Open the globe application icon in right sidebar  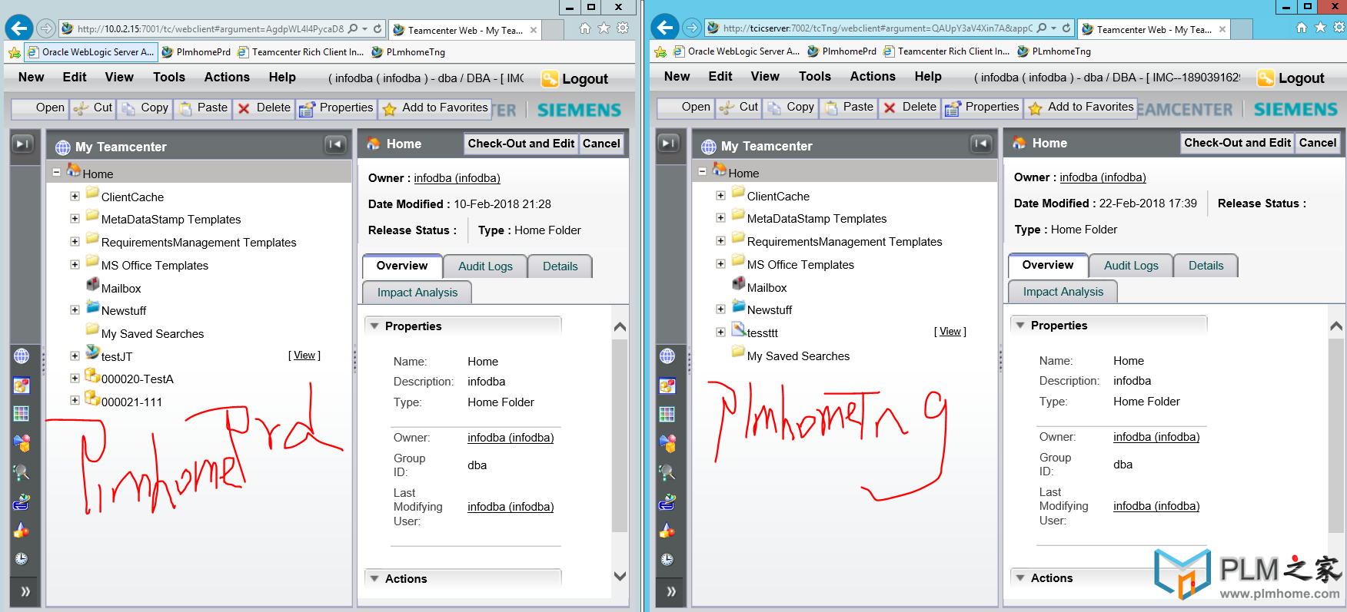[667, 356]
